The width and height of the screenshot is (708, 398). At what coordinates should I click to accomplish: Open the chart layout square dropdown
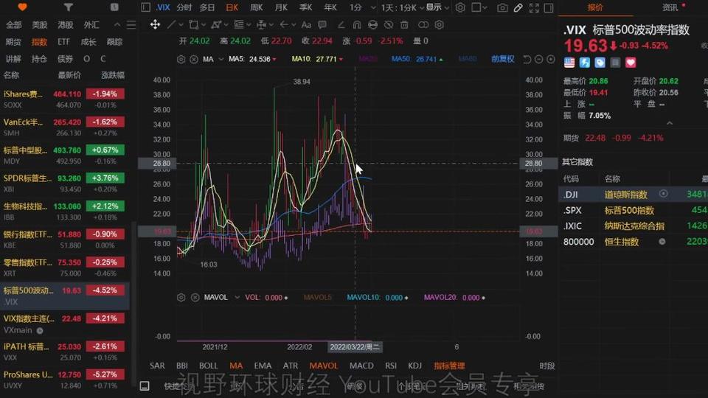pos(479,7)
